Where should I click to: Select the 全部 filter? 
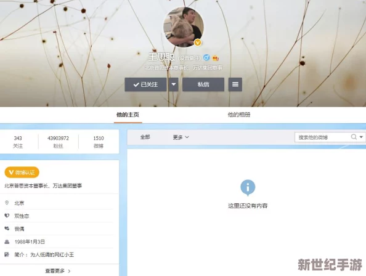(x=145, y=137)
